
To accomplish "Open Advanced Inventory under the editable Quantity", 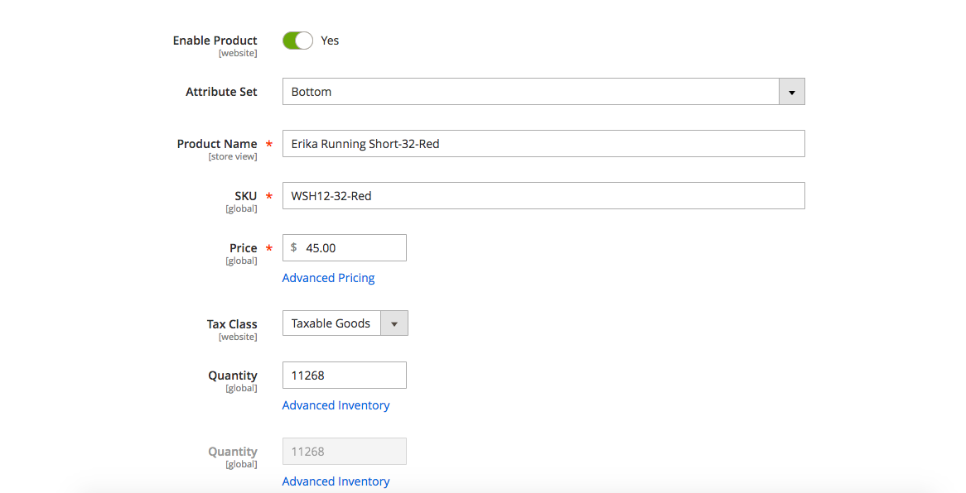I will (336, 405).
